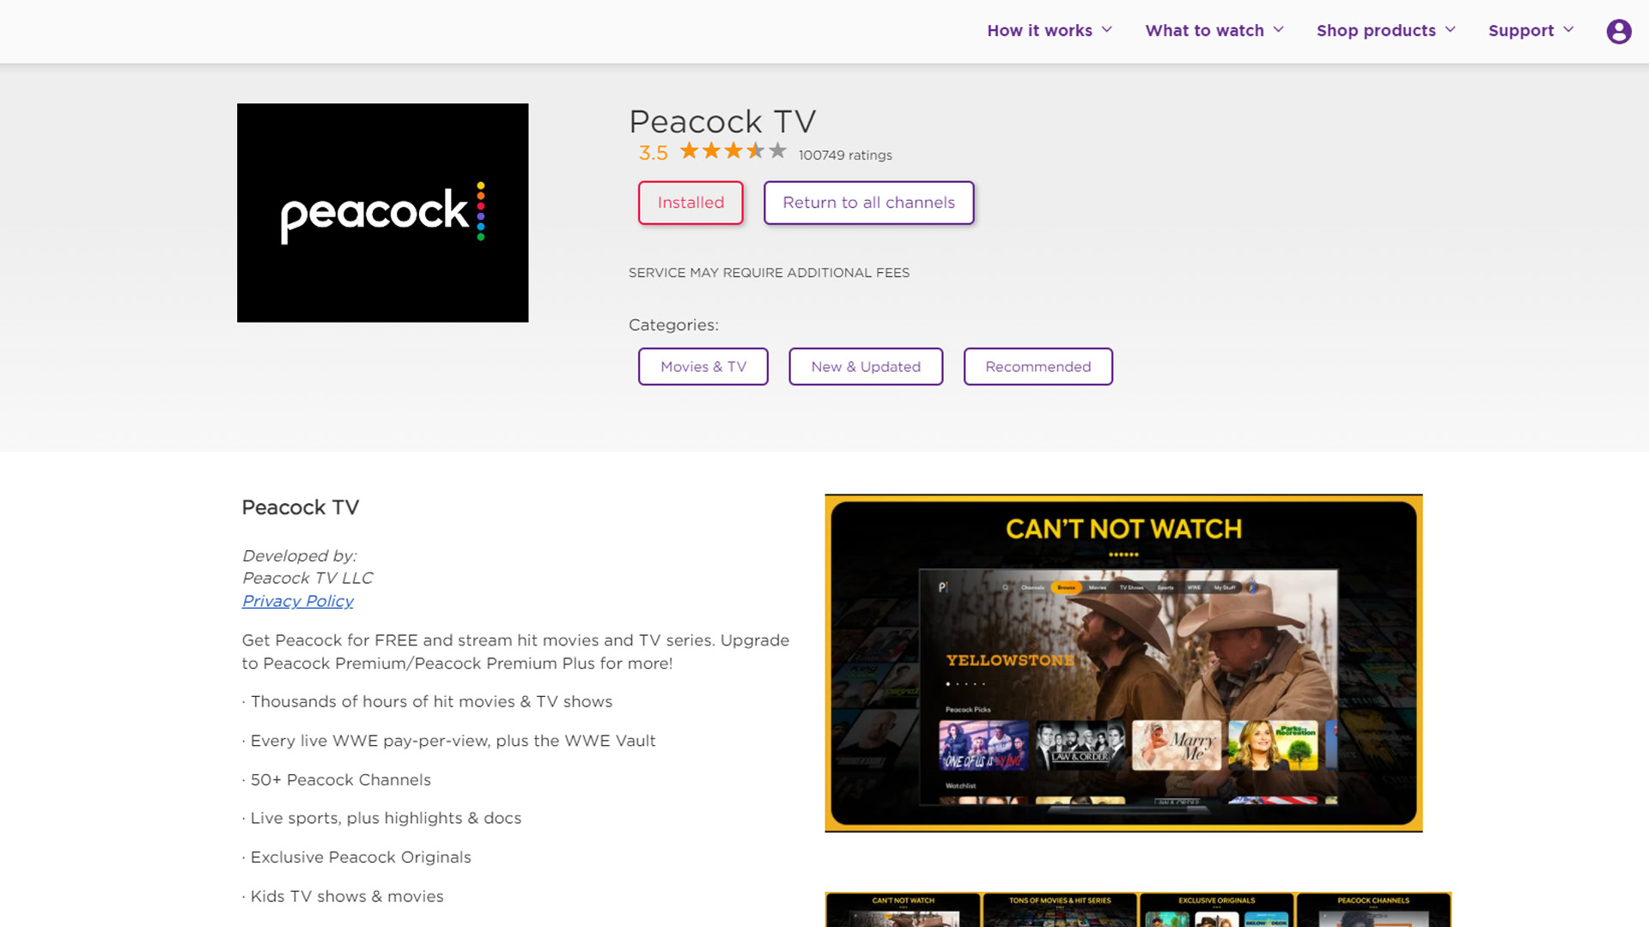
Task: Click the Law & Order show thumbnail
Action: [x=1080, y=746]
